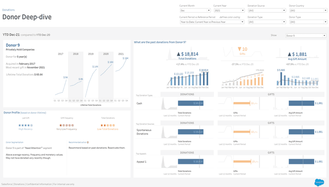Image resolution: width=329 pixels, height=187 pixels.
Task: Click the $ 5,665 avg gift label
Action: click(x=281, y=70)
